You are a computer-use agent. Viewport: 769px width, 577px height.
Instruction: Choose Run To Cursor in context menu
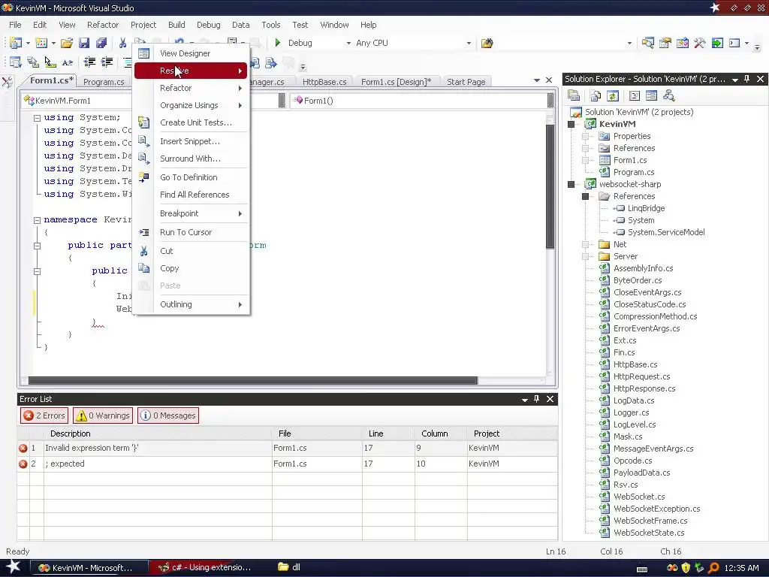(x=191, y=233)
